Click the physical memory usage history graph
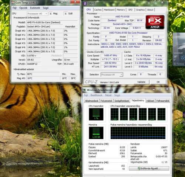185x177 pixels. 138,133
